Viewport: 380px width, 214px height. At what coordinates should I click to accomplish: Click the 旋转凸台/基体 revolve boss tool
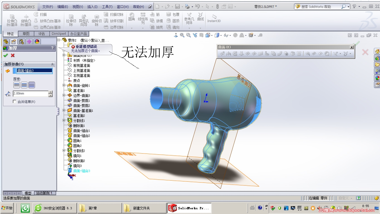point(26,21)
